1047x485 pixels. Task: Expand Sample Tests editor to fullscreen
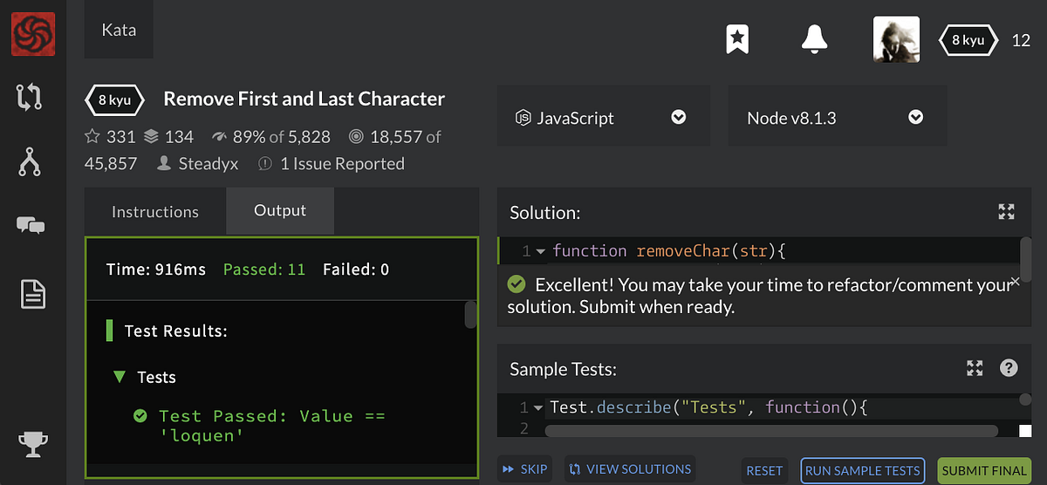point(975,368)
